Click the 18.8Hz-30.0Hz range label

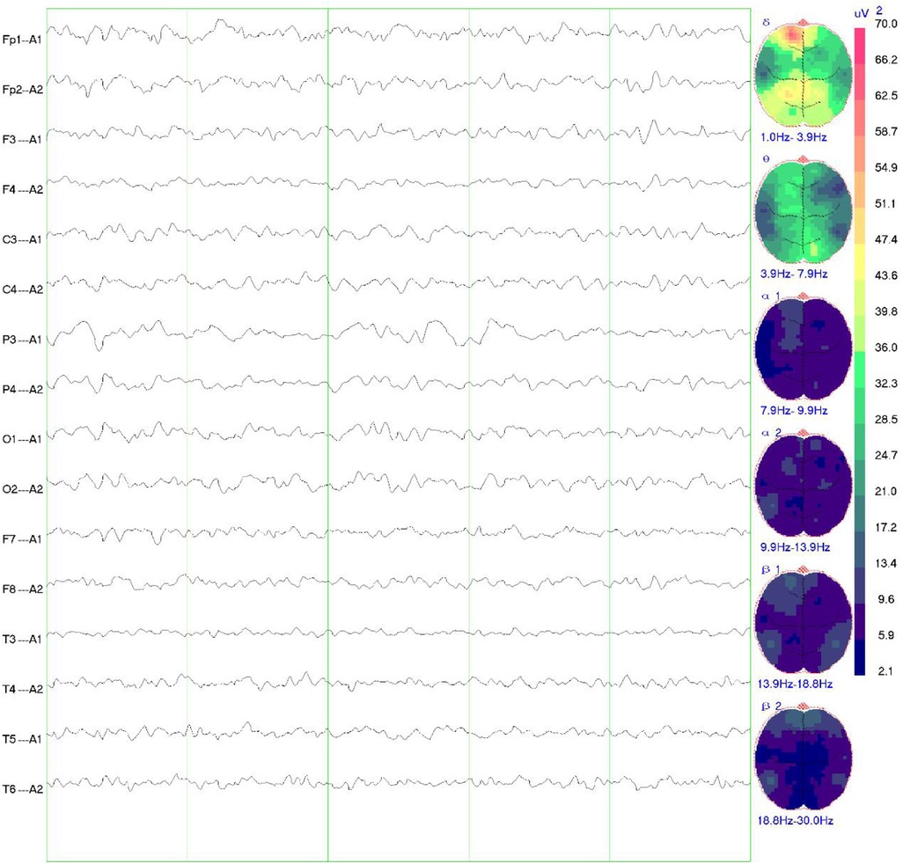pos(796,820)
